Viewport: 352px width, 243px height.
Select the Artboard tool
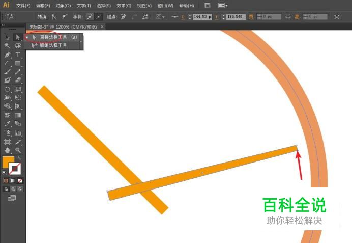point(7,142)
